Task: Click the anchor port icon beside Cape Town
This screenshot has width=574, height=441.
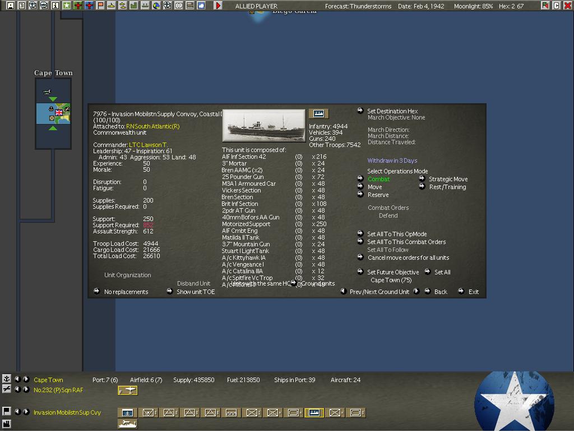Action: 6,380
